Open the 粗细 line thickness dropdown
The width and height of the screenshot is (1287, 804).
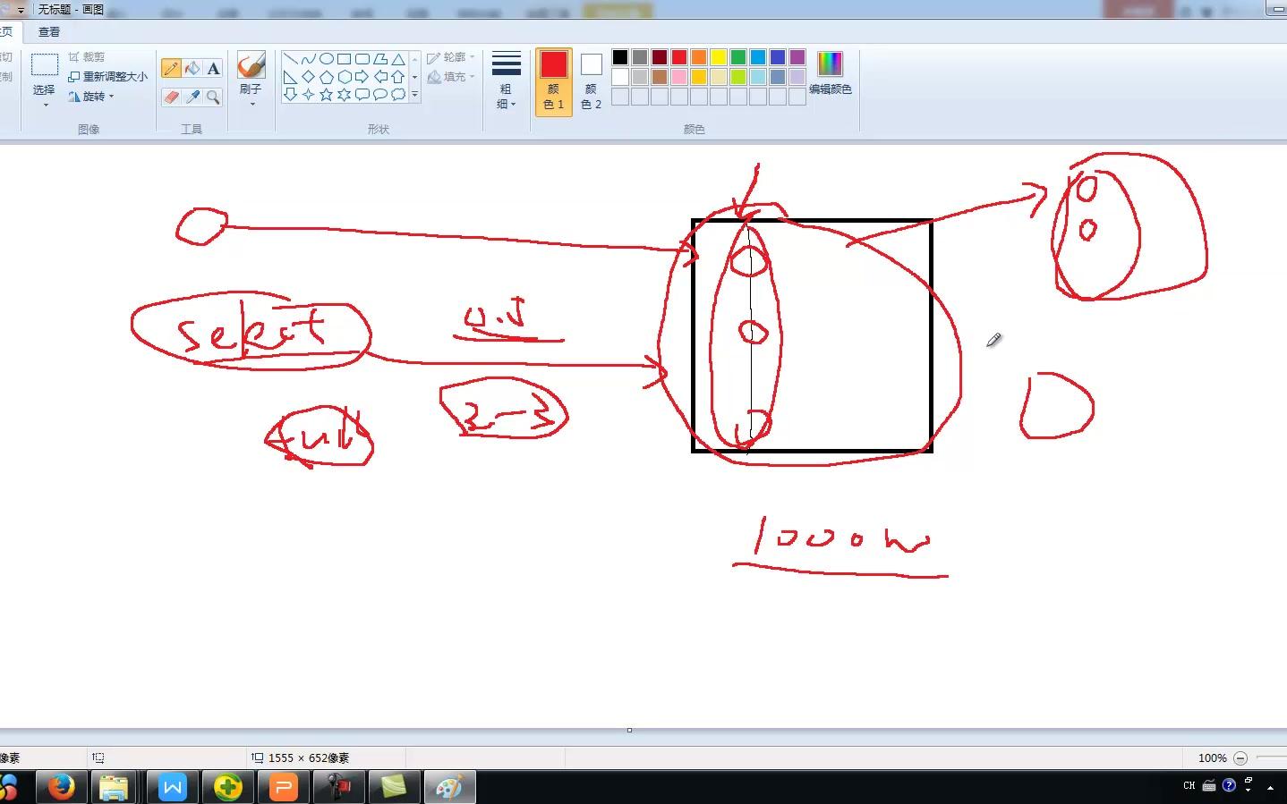(x=506, y=82)
